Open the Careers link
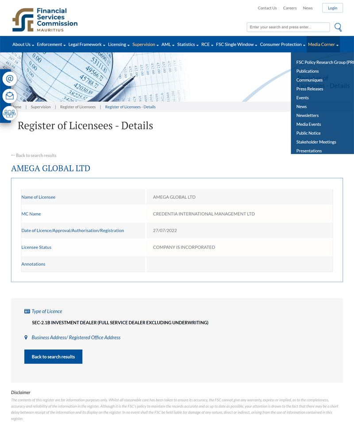The width and height of the screenshot is (354, 427). click(290, 8)
